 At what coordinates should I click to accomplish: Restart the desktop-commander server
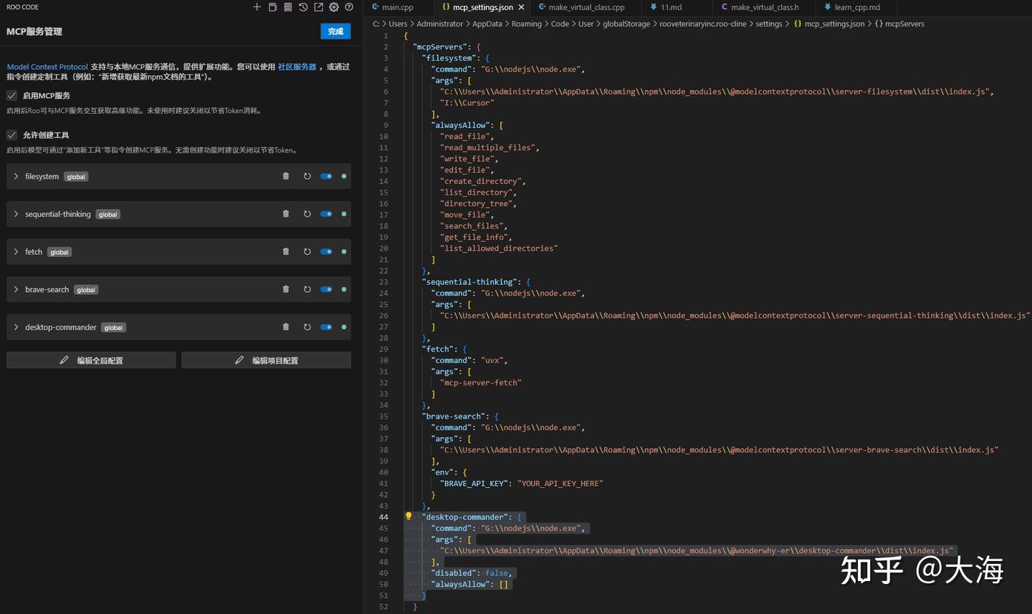point(307,327)
